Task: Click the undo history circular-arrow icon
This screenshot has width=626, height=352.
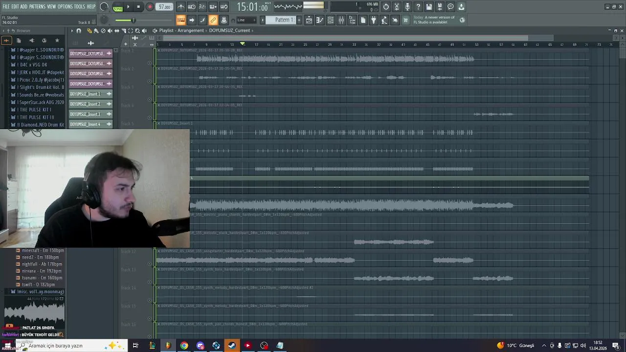Action: point(386,7)
